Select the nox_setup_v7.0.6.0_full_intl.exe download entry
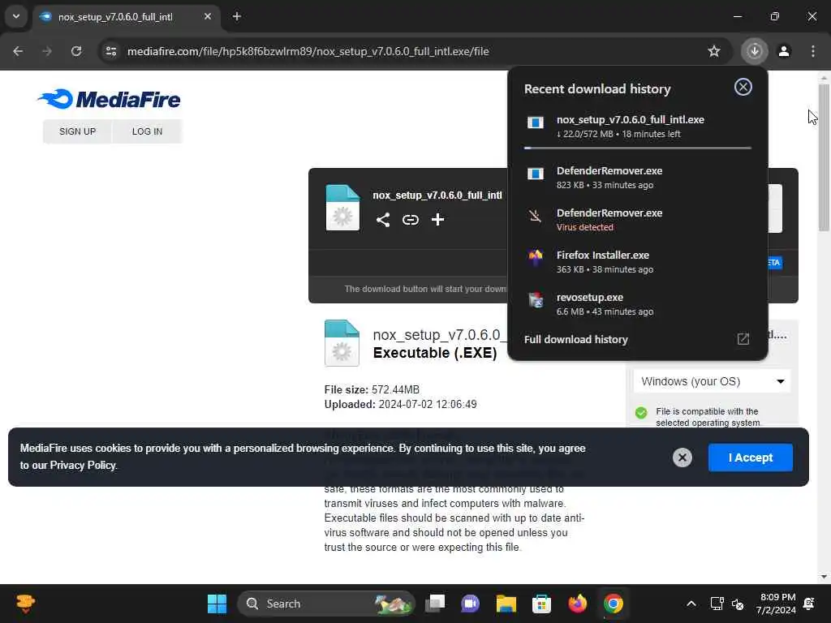The image size is (831, 623). coord(638,126)
